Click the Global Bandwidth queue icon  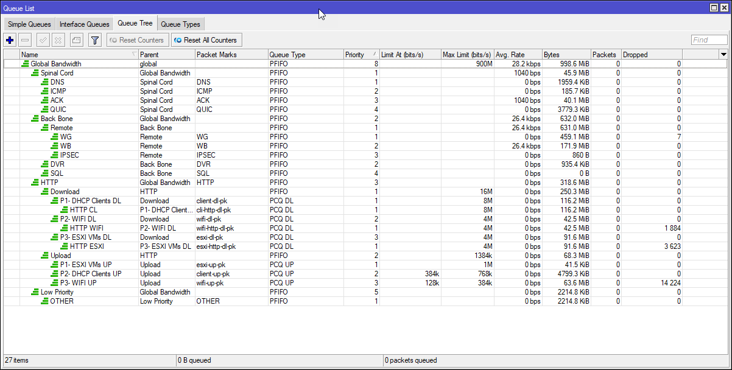[25, 64]
